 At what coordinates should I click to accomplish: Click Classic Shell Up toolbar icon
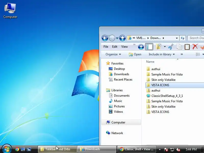[x=141, y=47]
